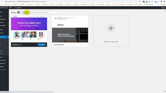The image size is (166, 93).
Task: Click the Twenty Nineteen theme name
Action: tap(59, 45)
